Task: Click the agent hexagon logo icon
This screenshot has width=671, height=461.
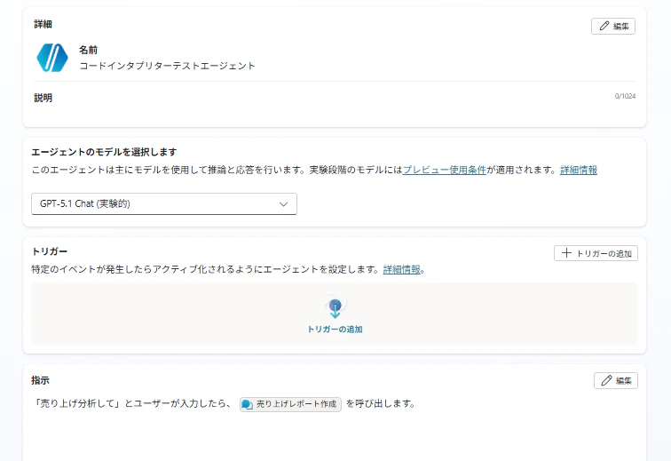Action: coord(52,58)
